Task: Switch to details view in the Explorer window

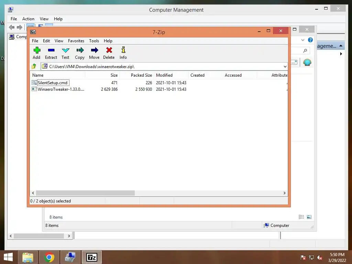Action: coord(301,217)
